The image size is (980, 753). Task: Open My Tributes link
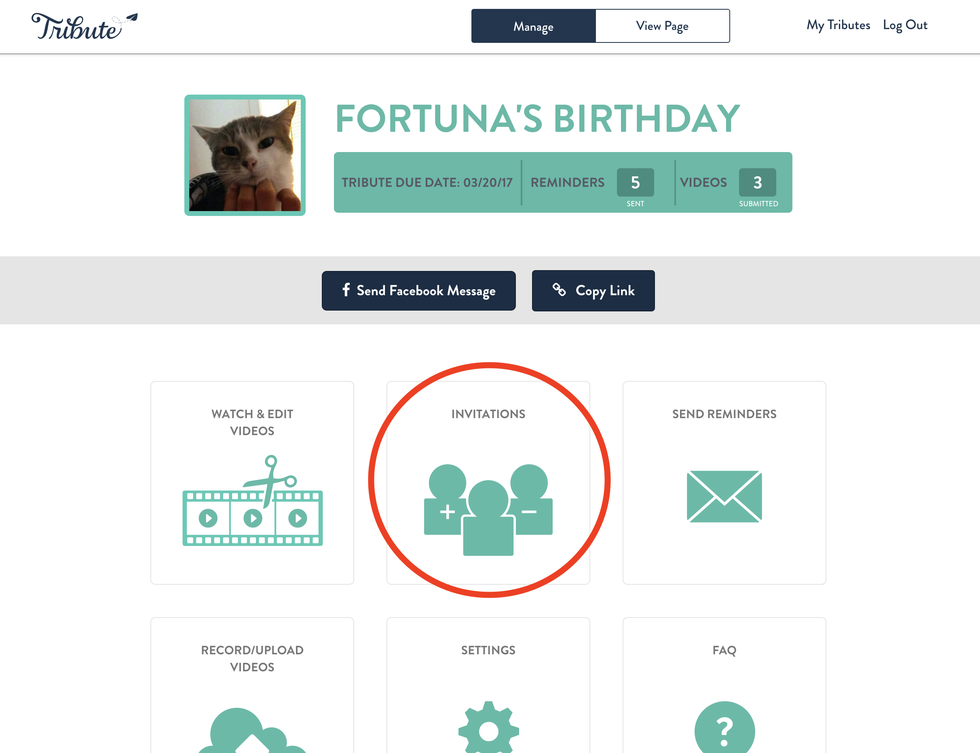(838, 25)
